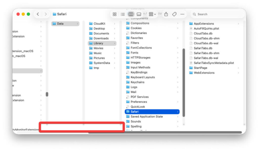Go forward with the right arrow button
The height and width of the screenshot is (151, 259).
point(46,14)
